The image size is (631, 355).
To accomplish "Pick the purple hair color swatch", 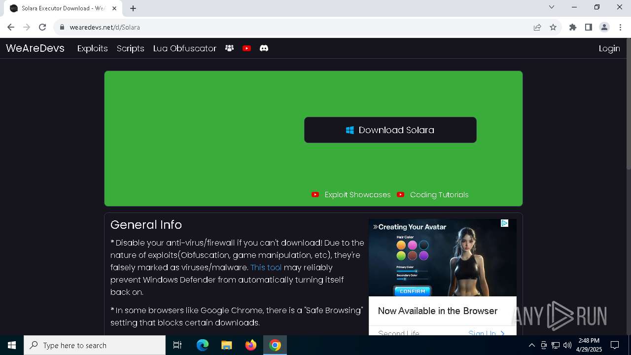I will [424, 255].
